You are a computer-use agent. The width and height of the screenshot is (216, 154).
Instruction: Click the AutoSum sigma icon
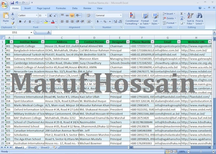[182, 14]
